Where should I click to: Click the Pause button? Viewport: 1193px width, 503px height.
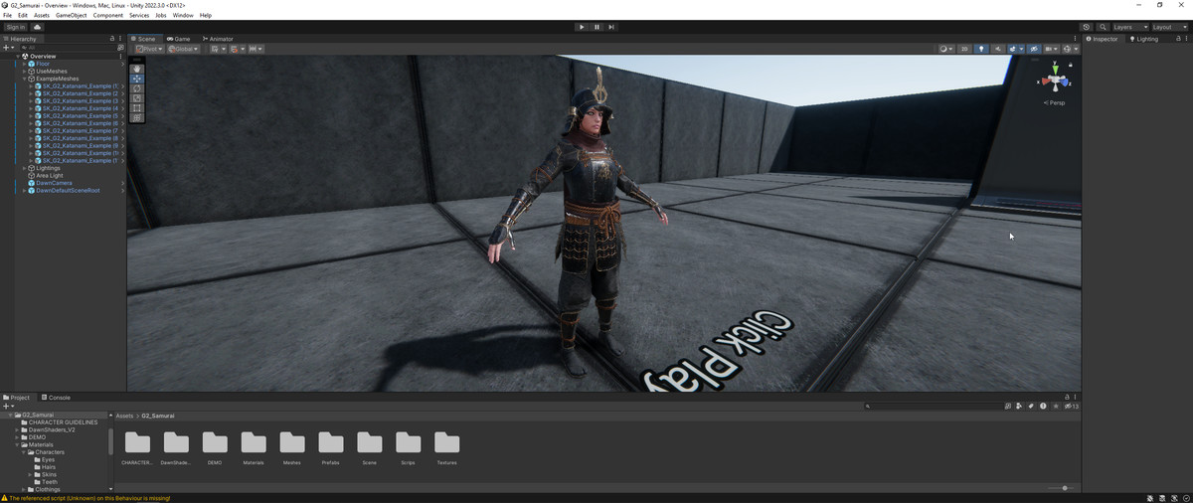coord(596,27)
